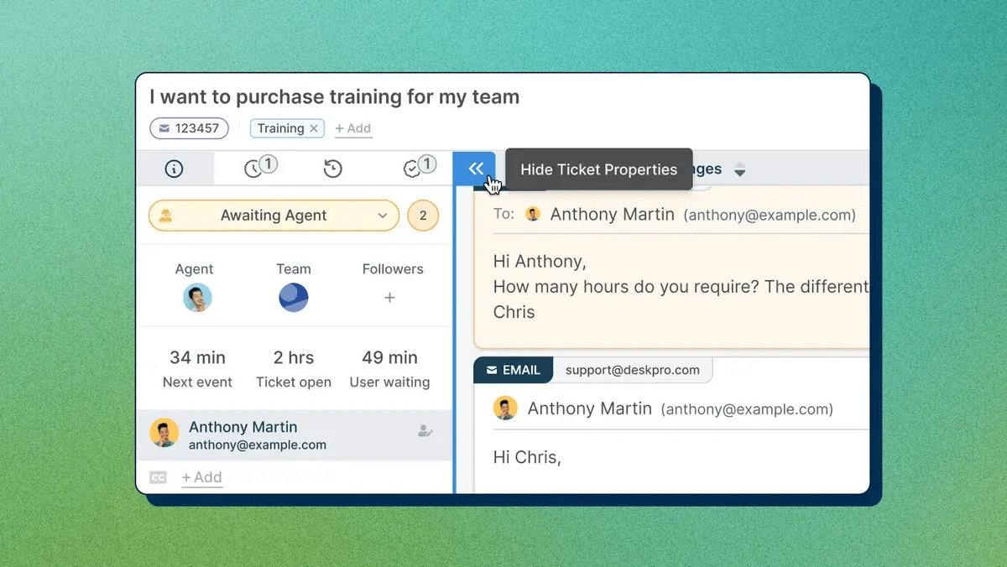Click the plus icon under Followers
Screen dimensions: 1007x567
[x=389, y=297]
